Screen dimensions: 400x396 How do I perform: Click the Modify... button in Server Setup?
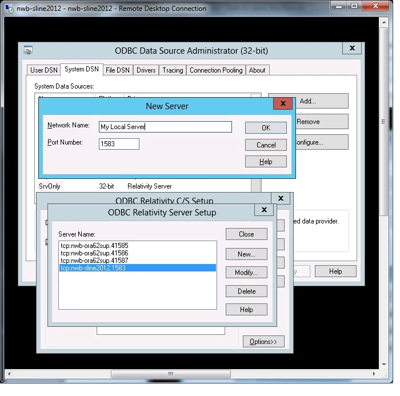pyautogui.click(x=246, y=273)
